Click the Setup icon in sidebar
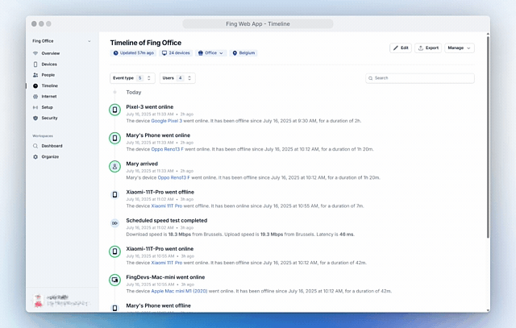This screenshot has height=328, width=516. [x=35, y=107]
